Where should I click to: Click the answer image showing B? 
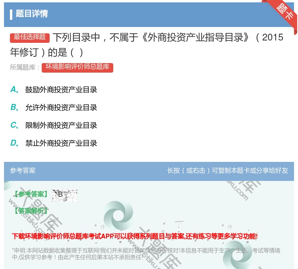[65, 195]
